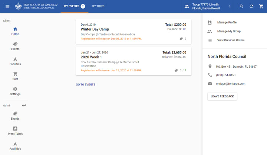Click the Client section label
This screenshot has width=267, height=155.
pos(7,21)
